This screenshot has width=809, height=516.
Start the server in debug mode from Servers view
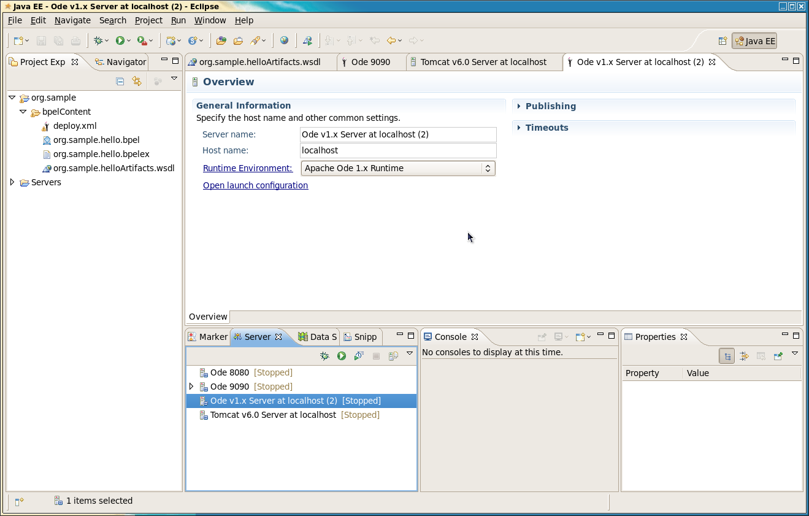point(324,355)
